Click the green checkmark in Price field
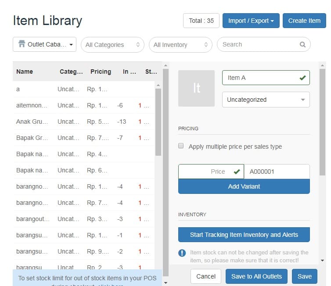The image size is (331, 286). click(x=237, y=172)
